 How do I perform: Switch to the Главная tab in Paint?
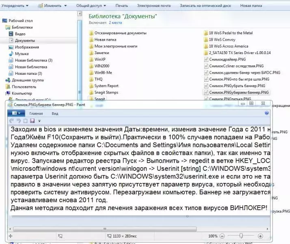click(x=36, y=113)
